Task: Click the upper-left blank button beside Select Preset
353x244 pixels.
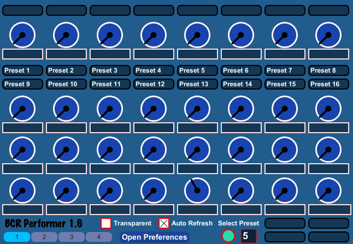Action: coord(285,223)
